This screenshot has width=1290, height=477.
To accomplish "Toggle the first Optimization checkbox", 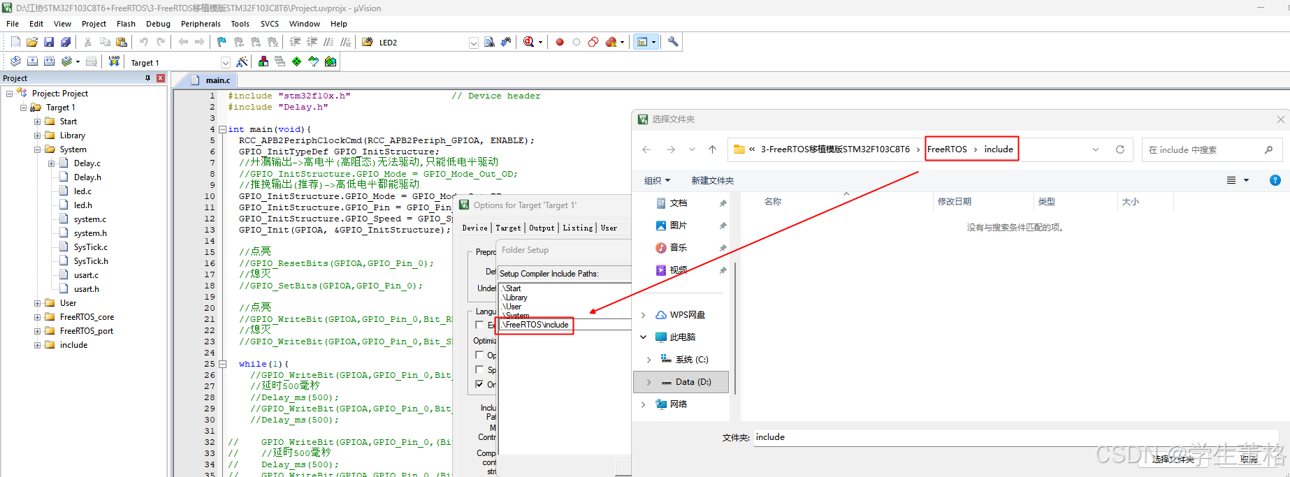I will pos(479,355).
